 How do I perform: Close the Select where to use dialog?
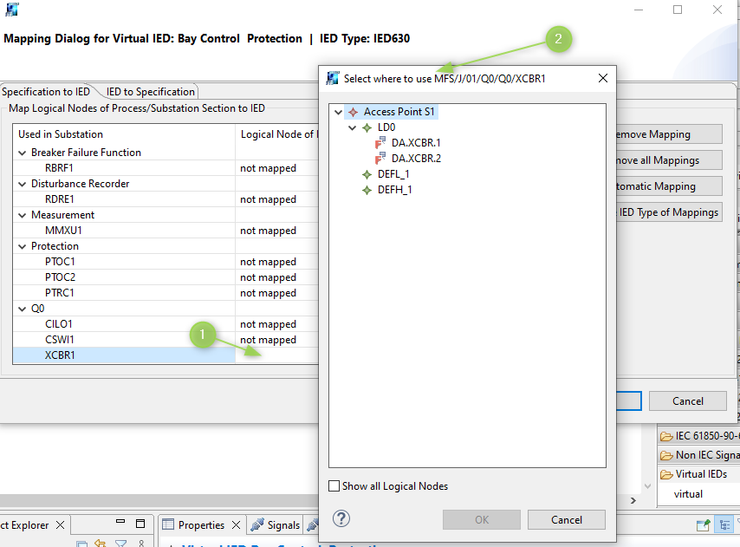(x=603, y=78)
